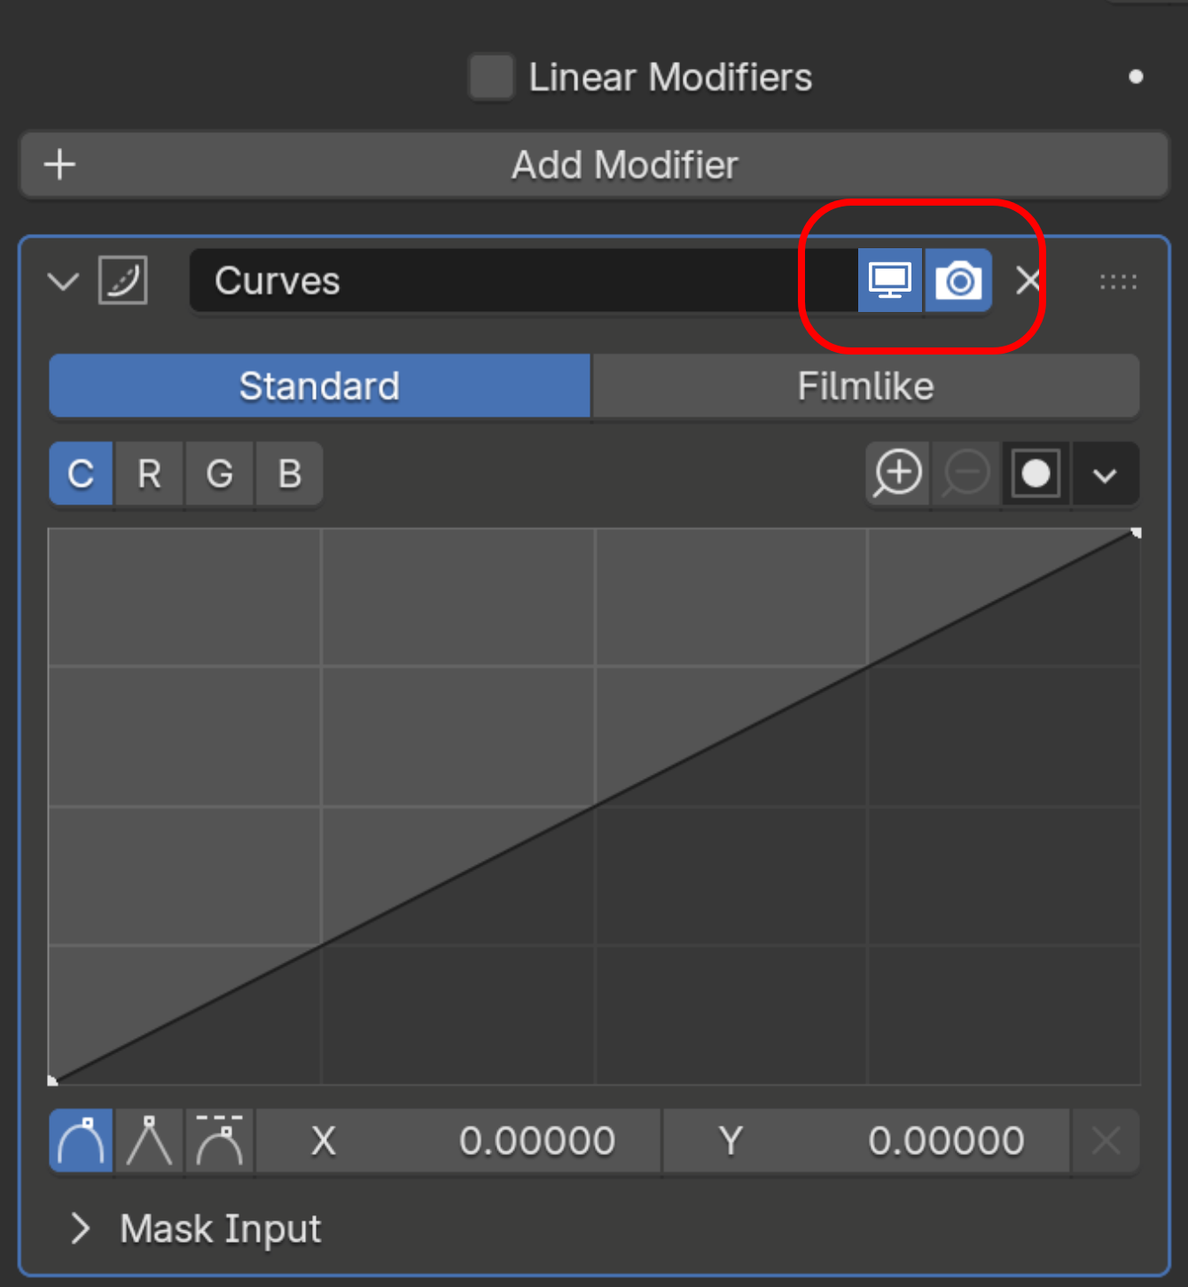Open the curve tools dropdown arrow
This screenshot has height=1287, width=1188.
pyautogui.click(x=1105, y=474)
